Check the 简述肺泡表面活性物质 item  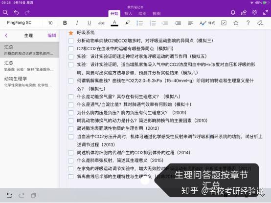point(71,129)
